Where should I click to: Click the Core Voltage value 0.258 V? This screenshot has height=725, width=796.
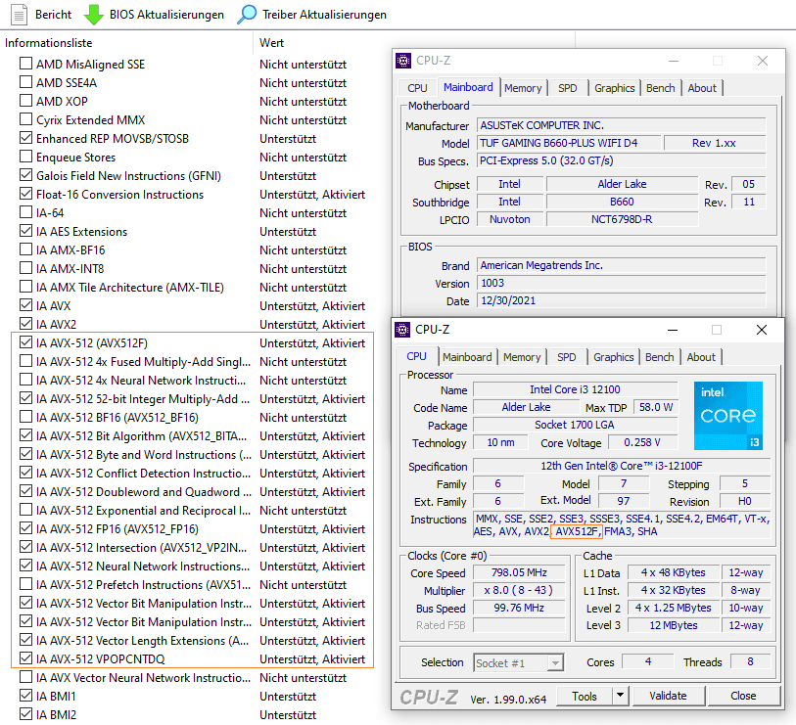tap(642, 442)
